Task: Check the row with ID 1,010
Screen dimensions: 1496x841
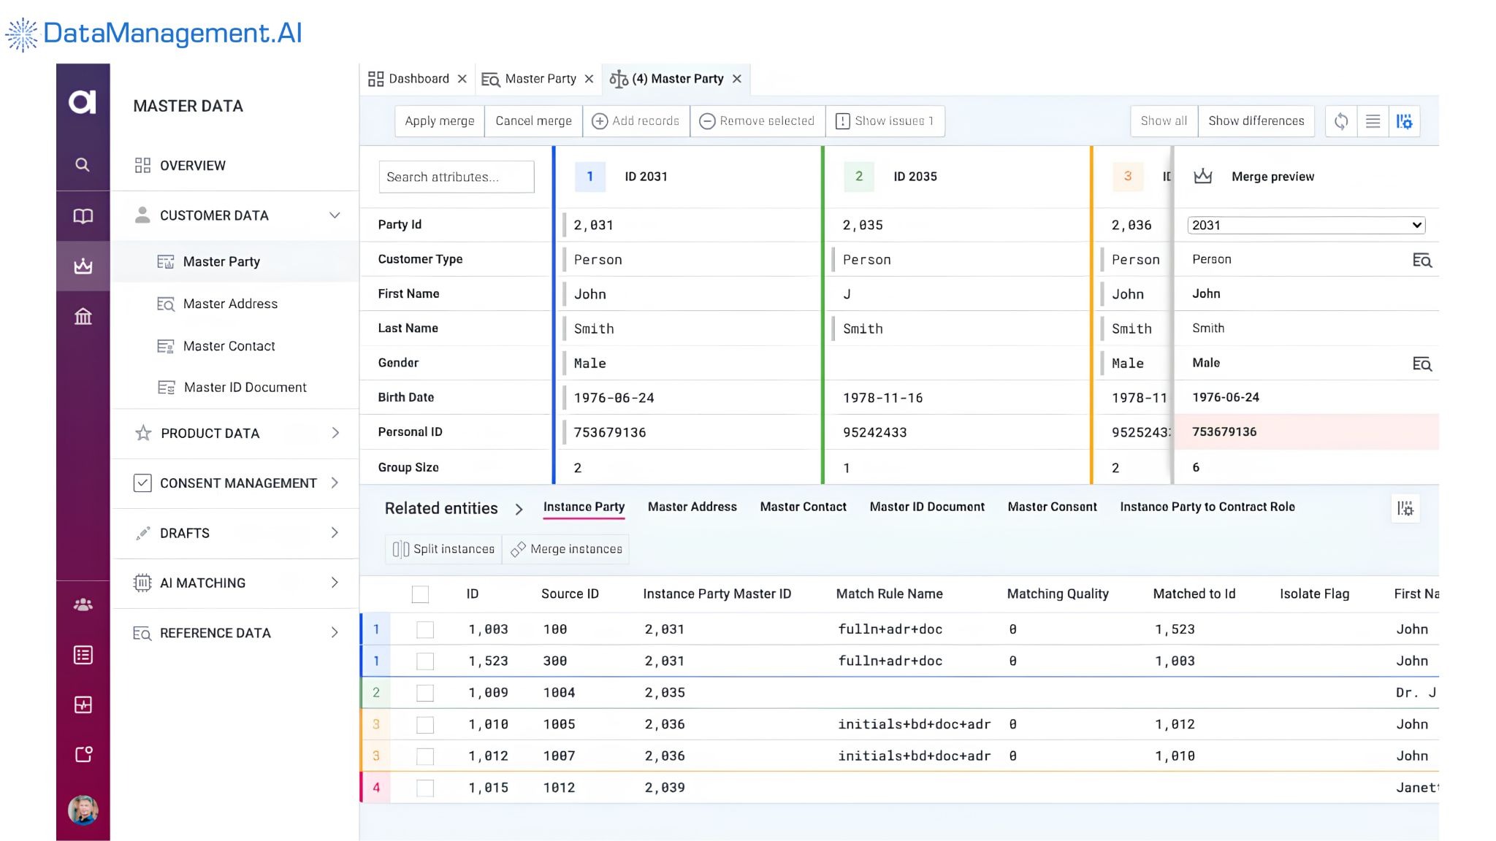Action: pyautogui.click(x=425, y=725)
